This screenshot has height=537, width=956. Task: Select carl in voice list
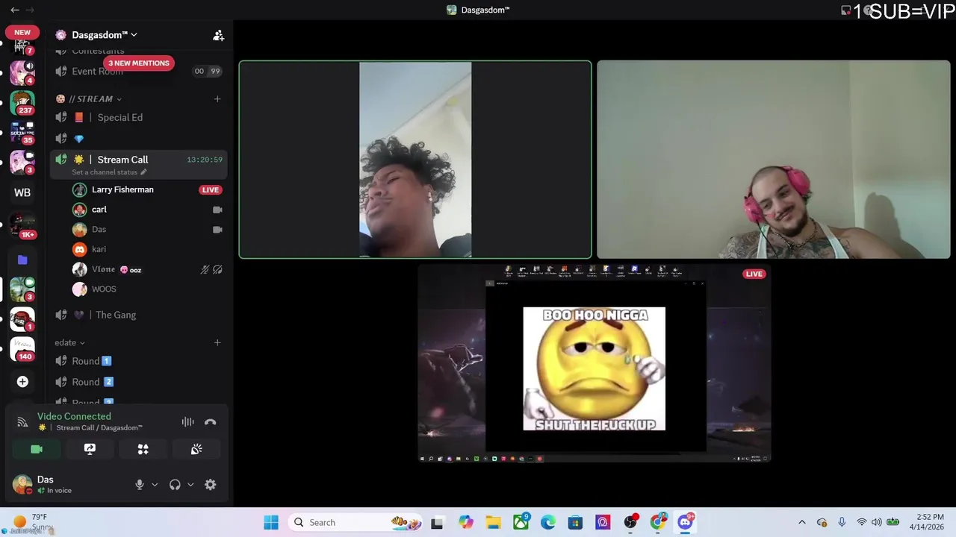coord(99,210)
